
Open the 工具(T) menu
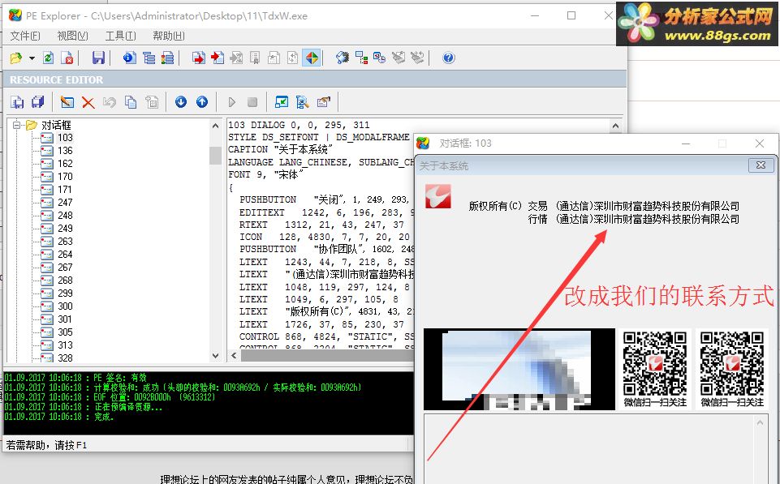120,36
